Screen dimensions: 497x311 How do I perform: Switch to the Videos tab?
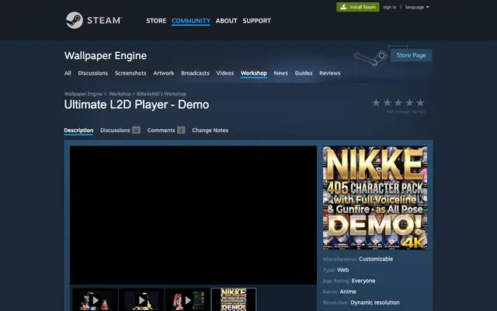coord(224,73)
